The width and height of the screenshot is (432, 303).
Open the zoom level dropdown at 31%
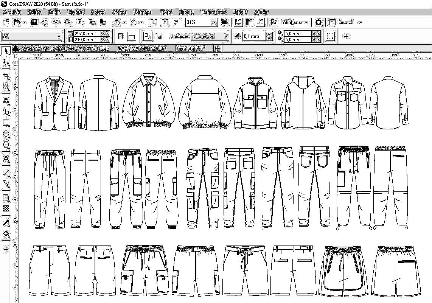pos(214,22)
